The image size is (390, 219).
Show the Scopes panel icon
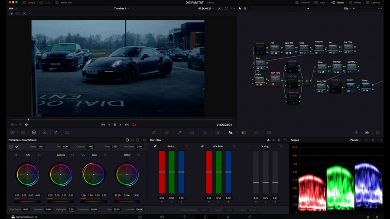367,132
